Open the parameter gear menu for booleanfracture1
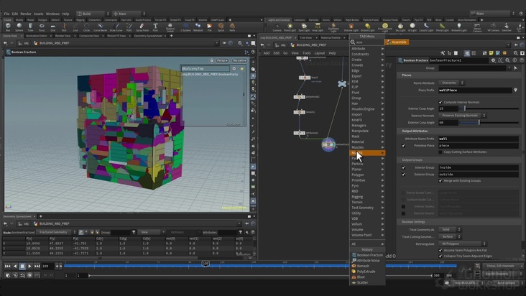 [493, 60]
